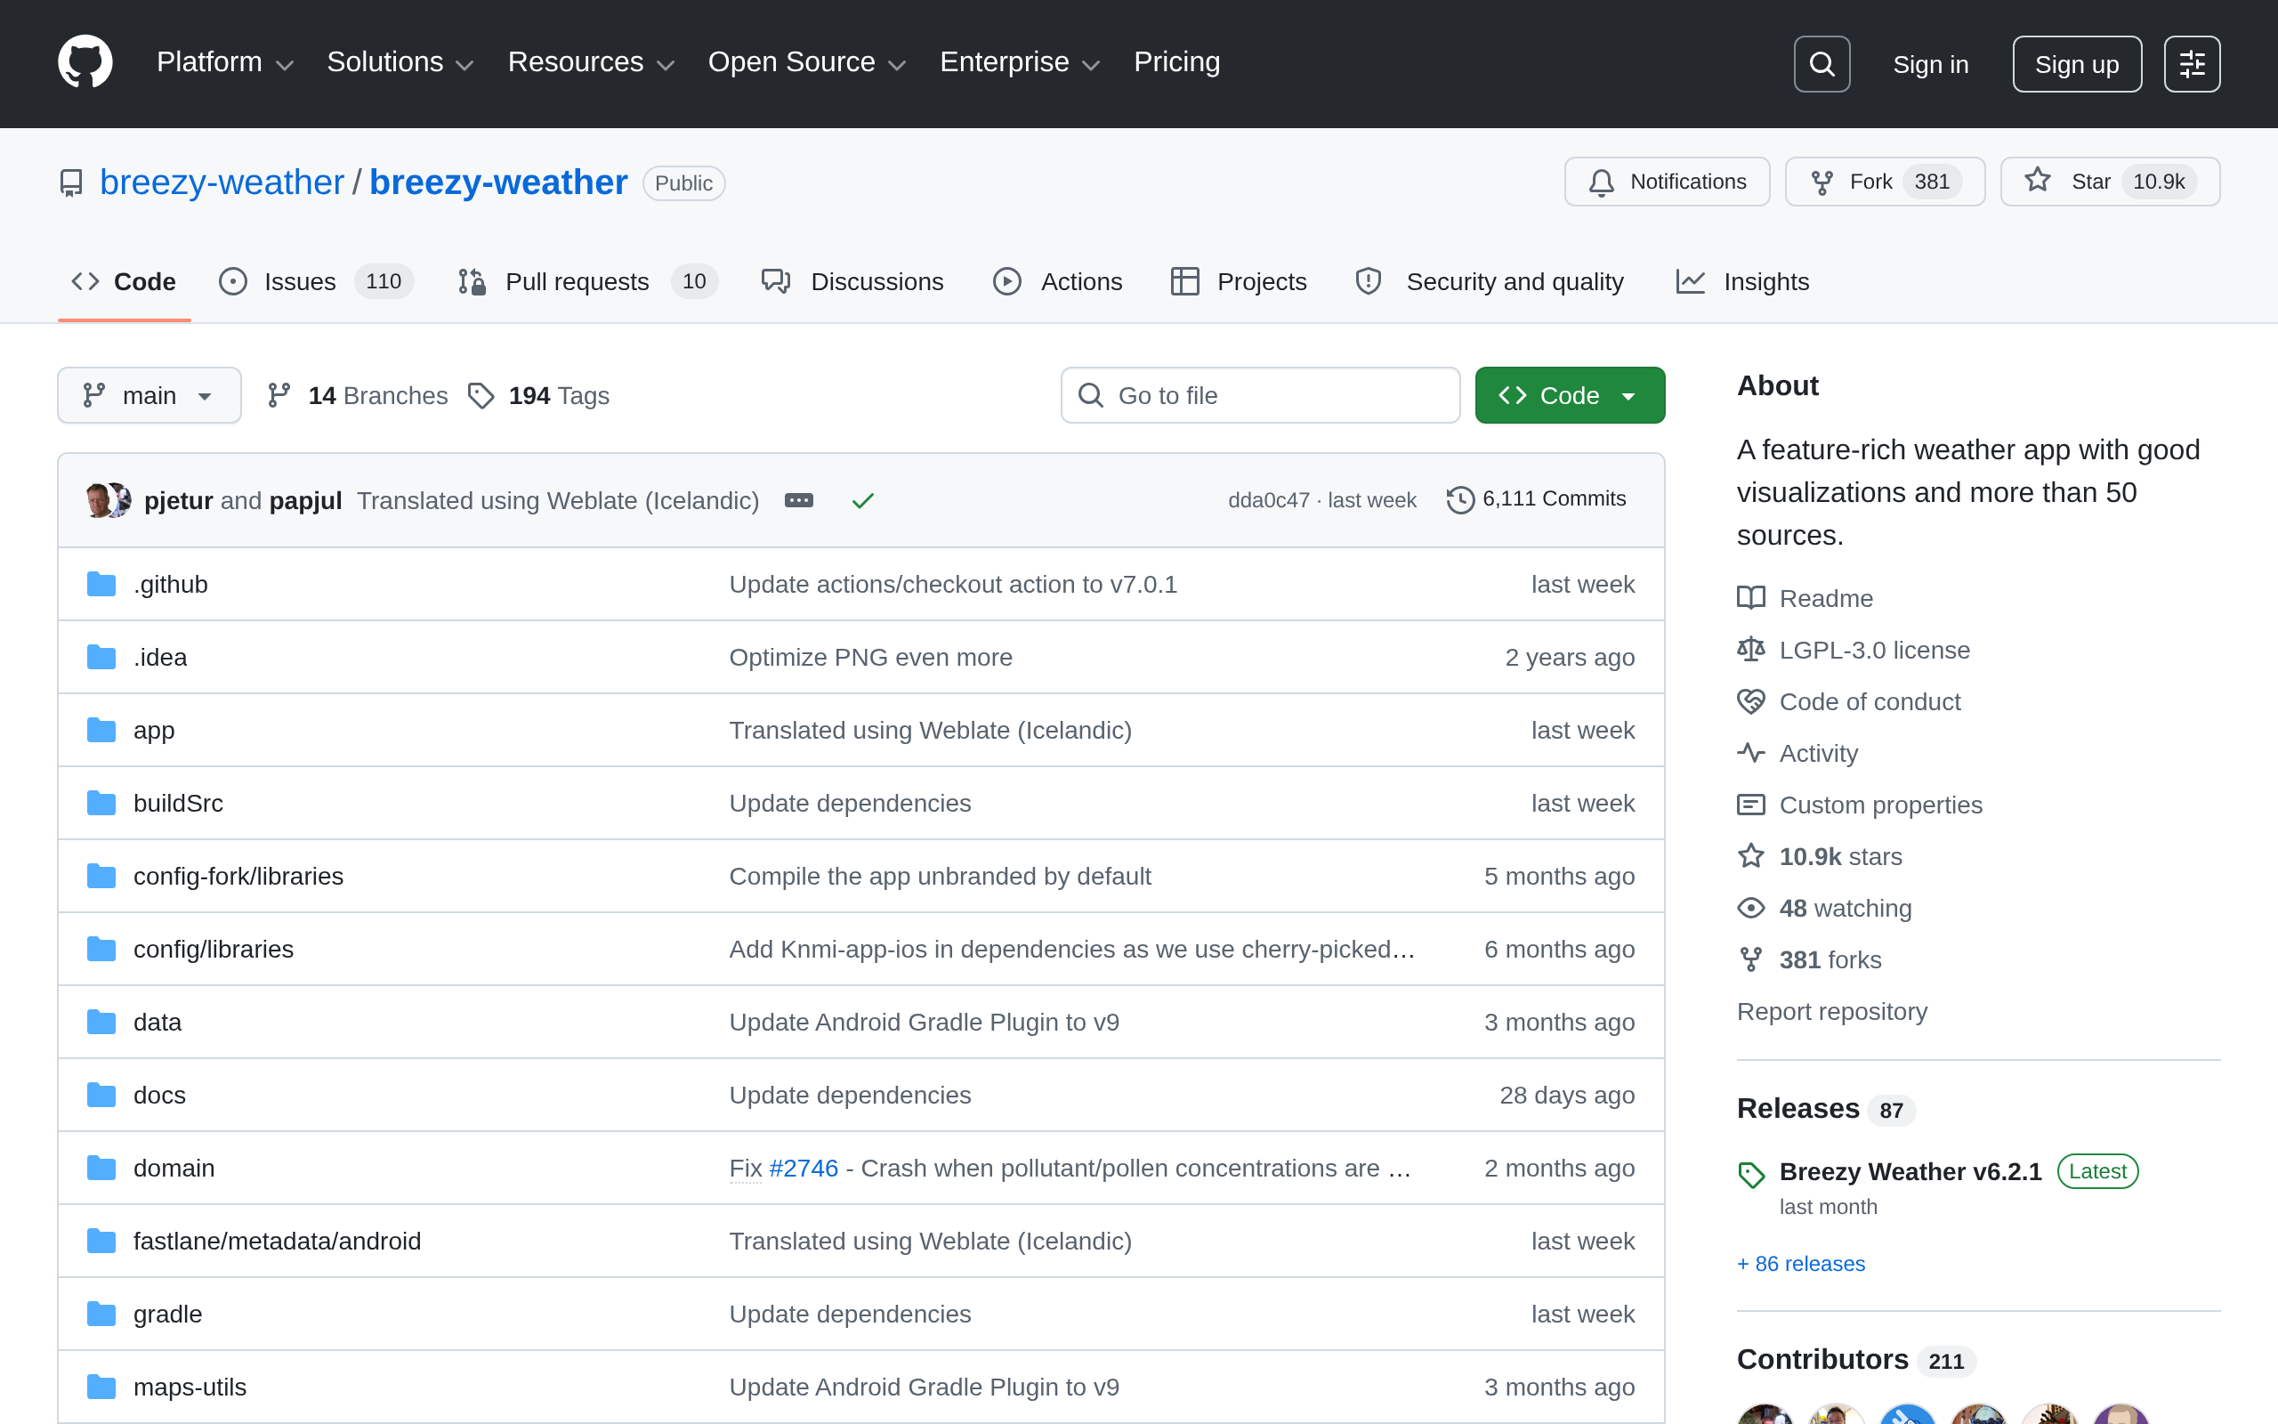Expand commit message with ellipsis button
2278x1424 pixels.
click(x=798, y=500)
